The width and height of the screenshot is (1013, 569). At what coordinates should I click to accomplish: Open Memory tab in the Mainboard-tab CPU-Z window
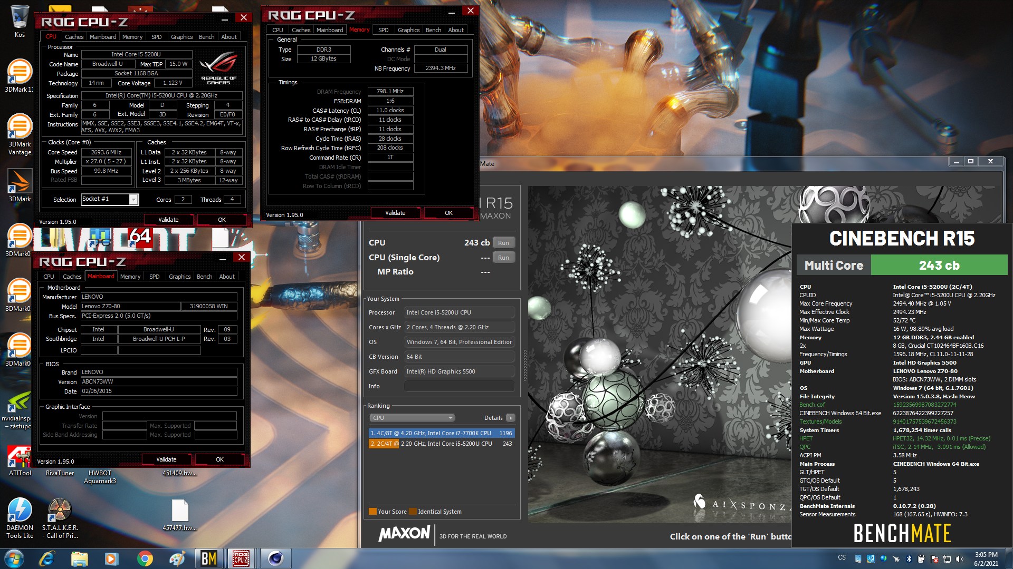pyautogui.click(x=130, y=277)
